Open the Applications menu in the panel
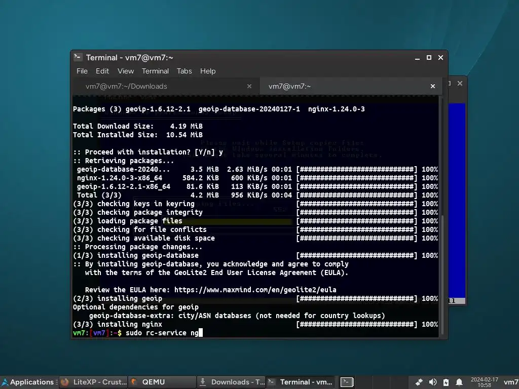519x389 pixels. [29, 382]
